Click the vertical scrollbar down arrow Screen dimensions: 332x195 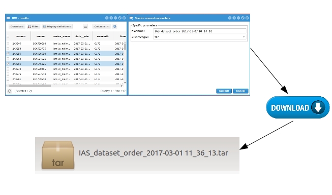125,83
